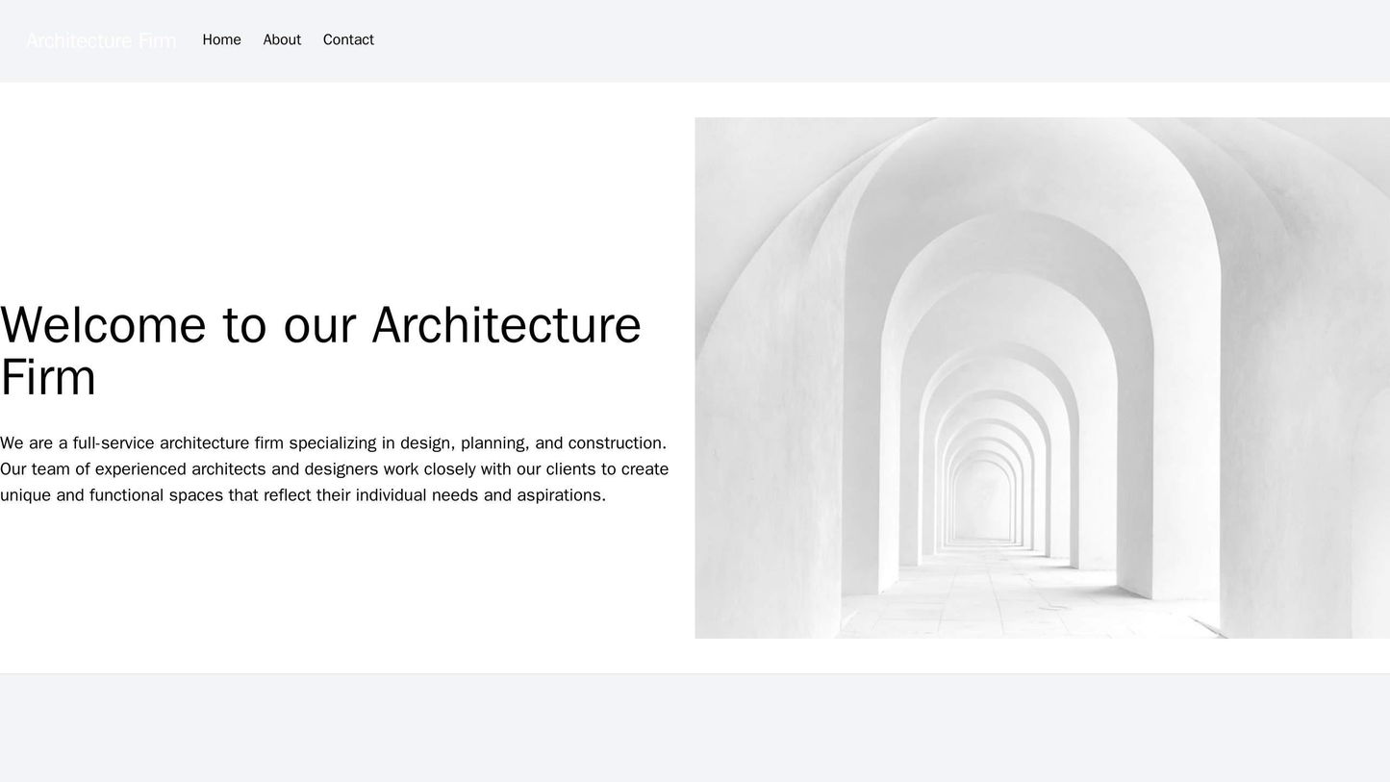Select the Home item in the navbar
This screenshot has height=782, width=1390.
[x=220, y=40]
